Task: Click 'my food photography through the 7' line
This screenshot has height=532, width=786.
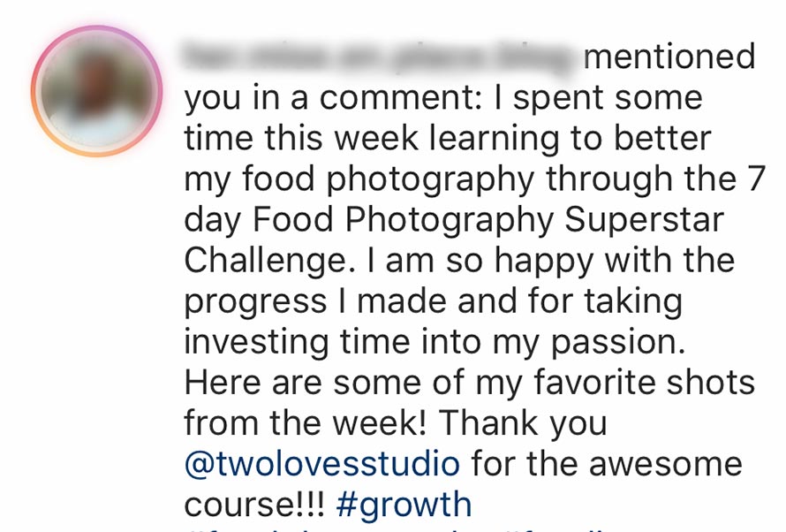Action: [472, 179]
